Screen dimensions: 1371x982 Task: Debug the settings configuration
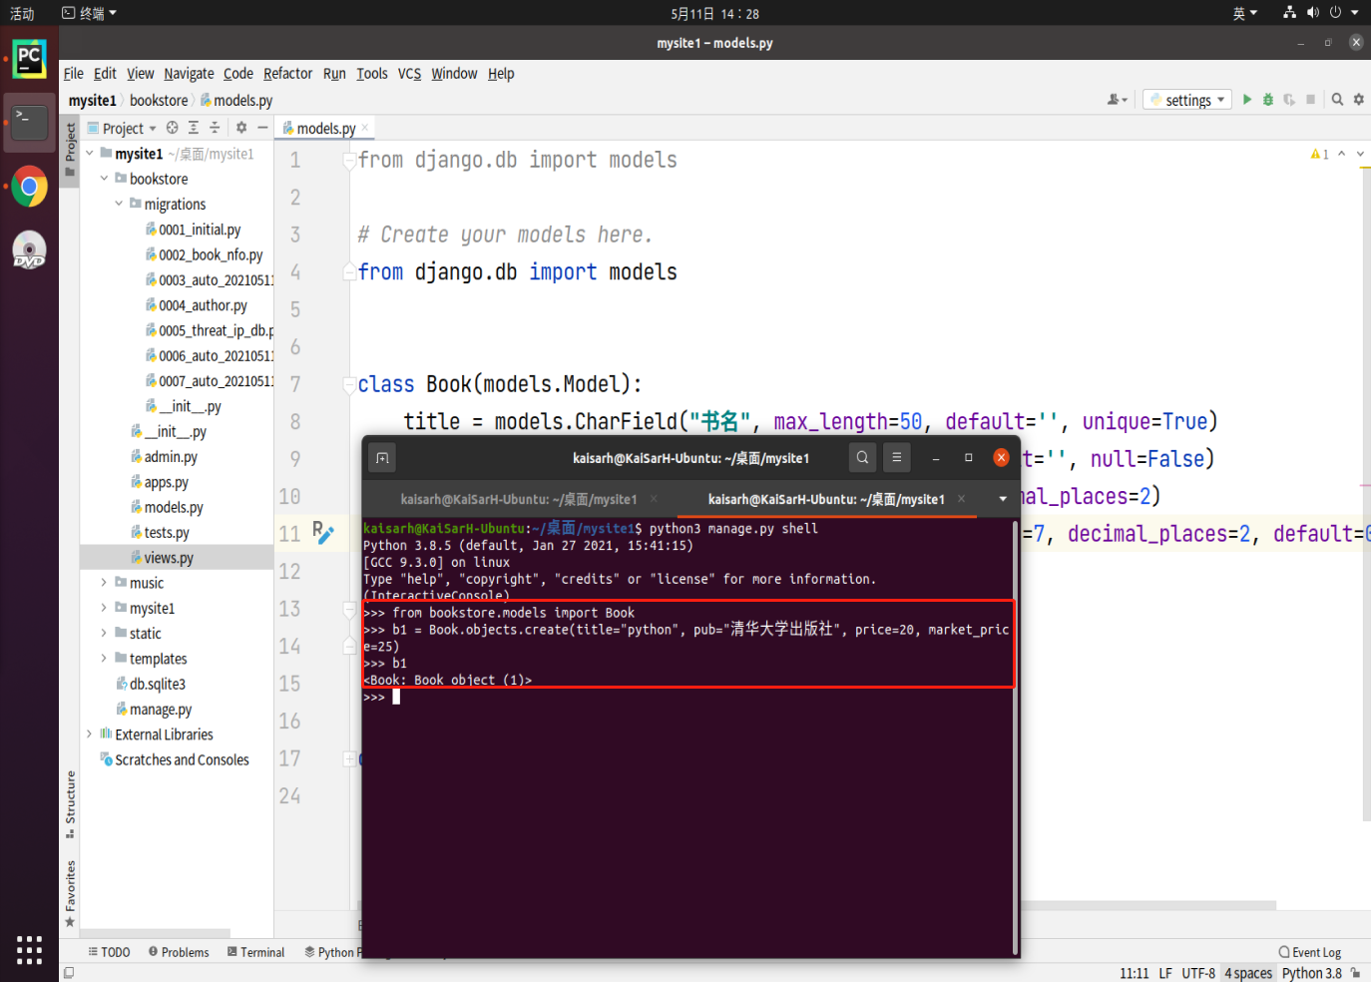pos(1267,100)
